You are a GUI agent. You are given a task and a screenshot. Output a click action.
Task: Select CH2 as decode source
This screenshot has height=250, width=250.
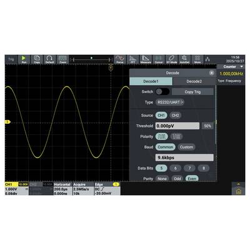(175, 116)
